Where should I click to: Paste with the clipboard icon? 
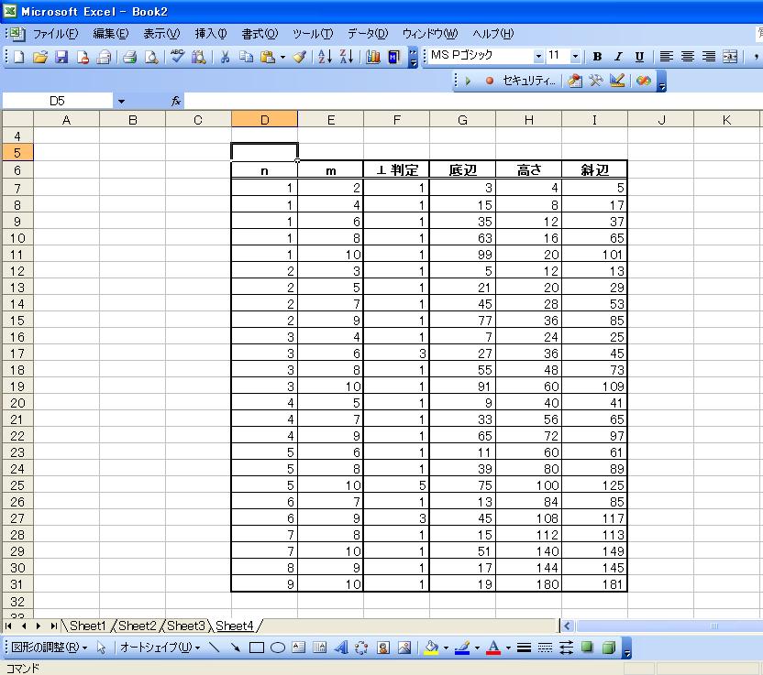[x=267, y=57]
